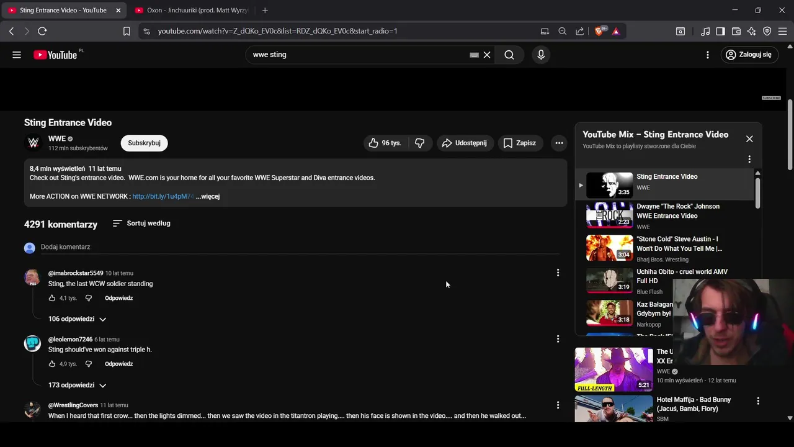
Task: Open Brave Shields lion icon
Action: [600, 31]
